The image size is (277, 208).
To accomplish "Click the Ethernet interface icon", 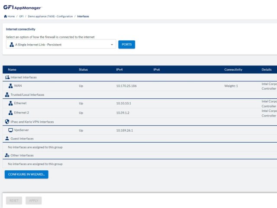I will coord(10,103).
